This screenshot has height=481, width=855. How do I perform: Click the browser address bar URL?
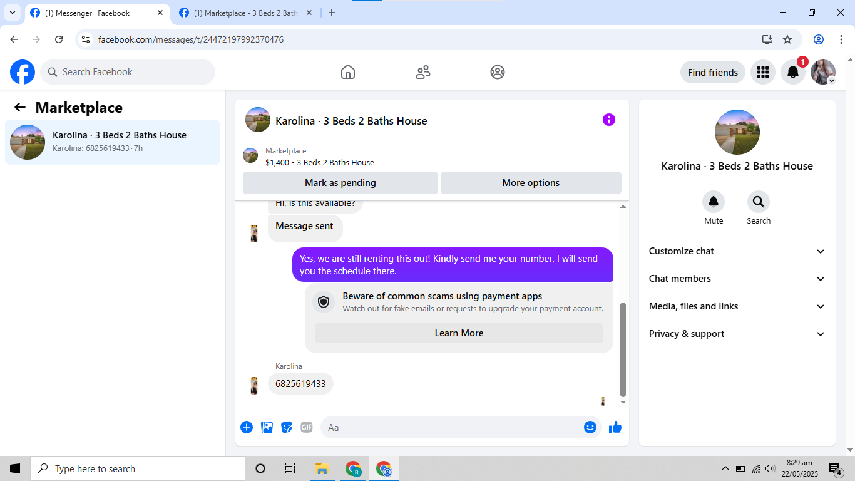(x=191, y=39)
